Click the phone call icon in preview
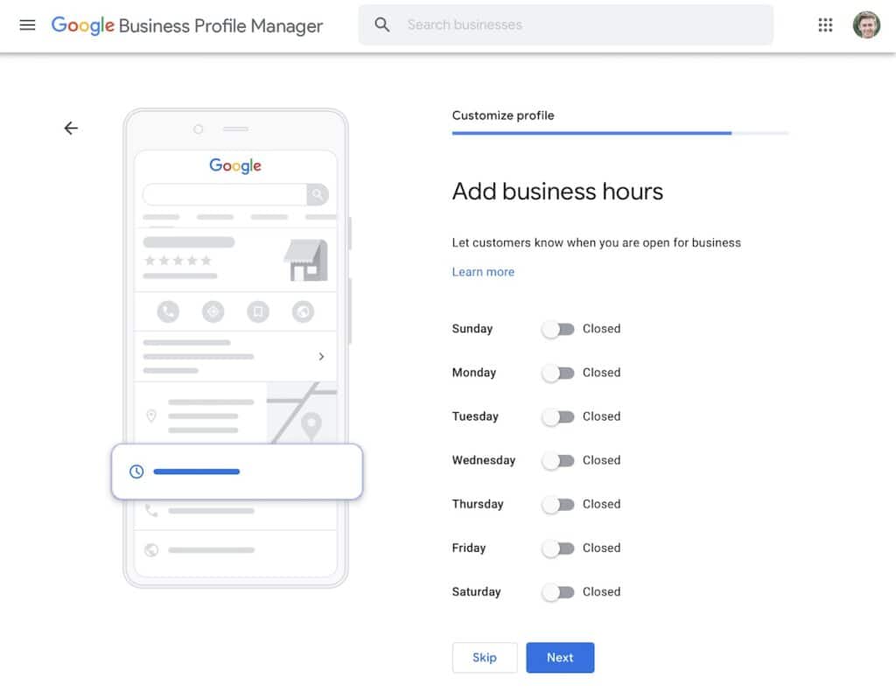The image size is (896, 699). pos(168,311)
